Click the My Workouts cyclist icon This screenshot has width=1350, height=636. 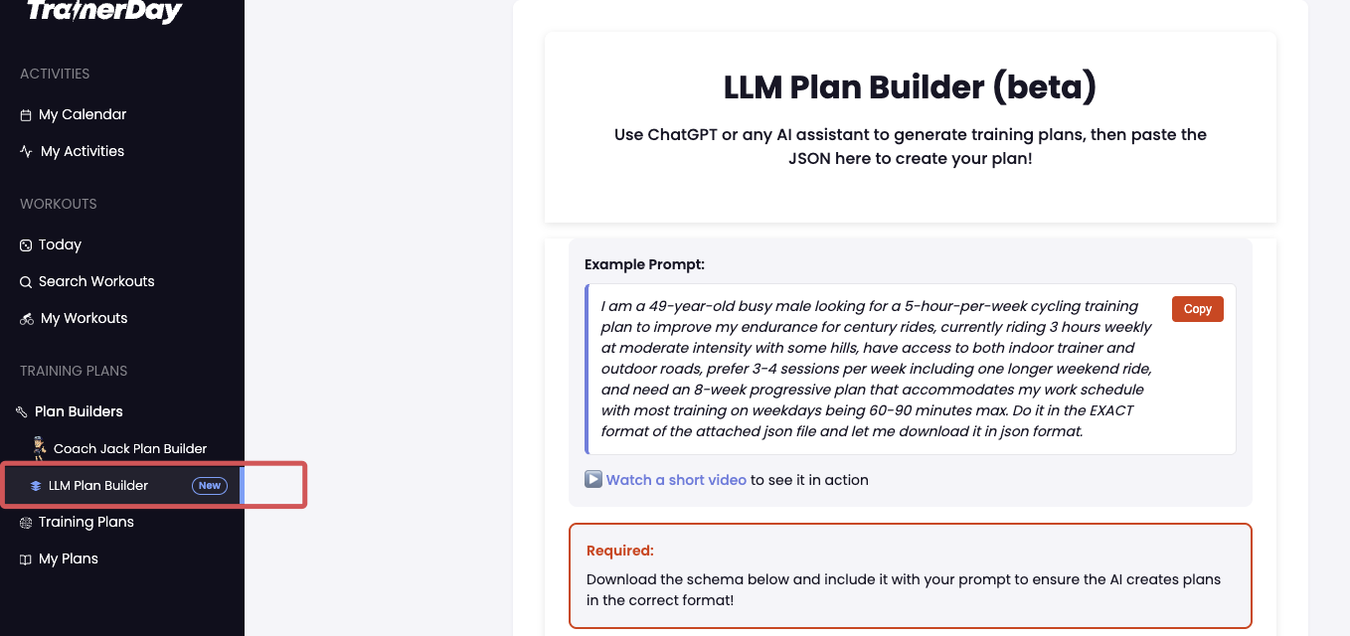pyautogui.click(x=27, y=319)
